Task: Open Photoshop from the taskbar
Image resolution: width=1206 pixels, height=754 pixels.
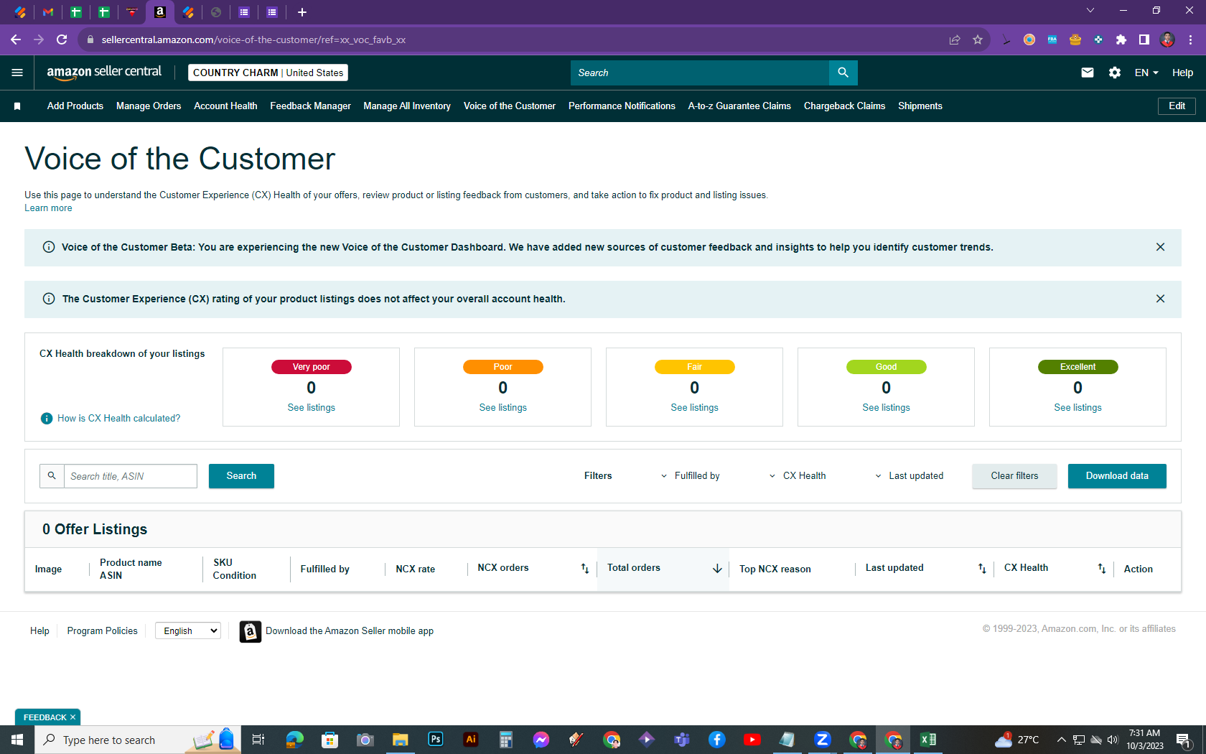Action: [436, 740]
